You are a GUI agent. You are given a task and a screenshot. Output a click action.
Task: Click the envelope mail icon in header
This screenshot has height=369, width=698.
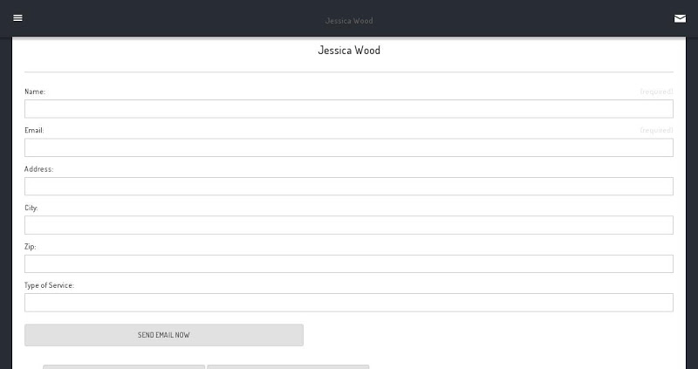click(680, 18)
